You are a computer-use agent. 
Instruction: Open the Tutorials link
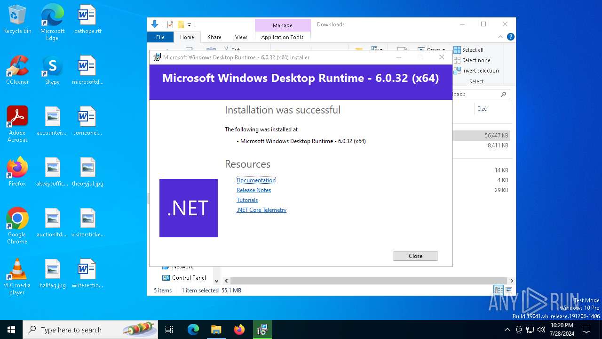coord(247,200)
